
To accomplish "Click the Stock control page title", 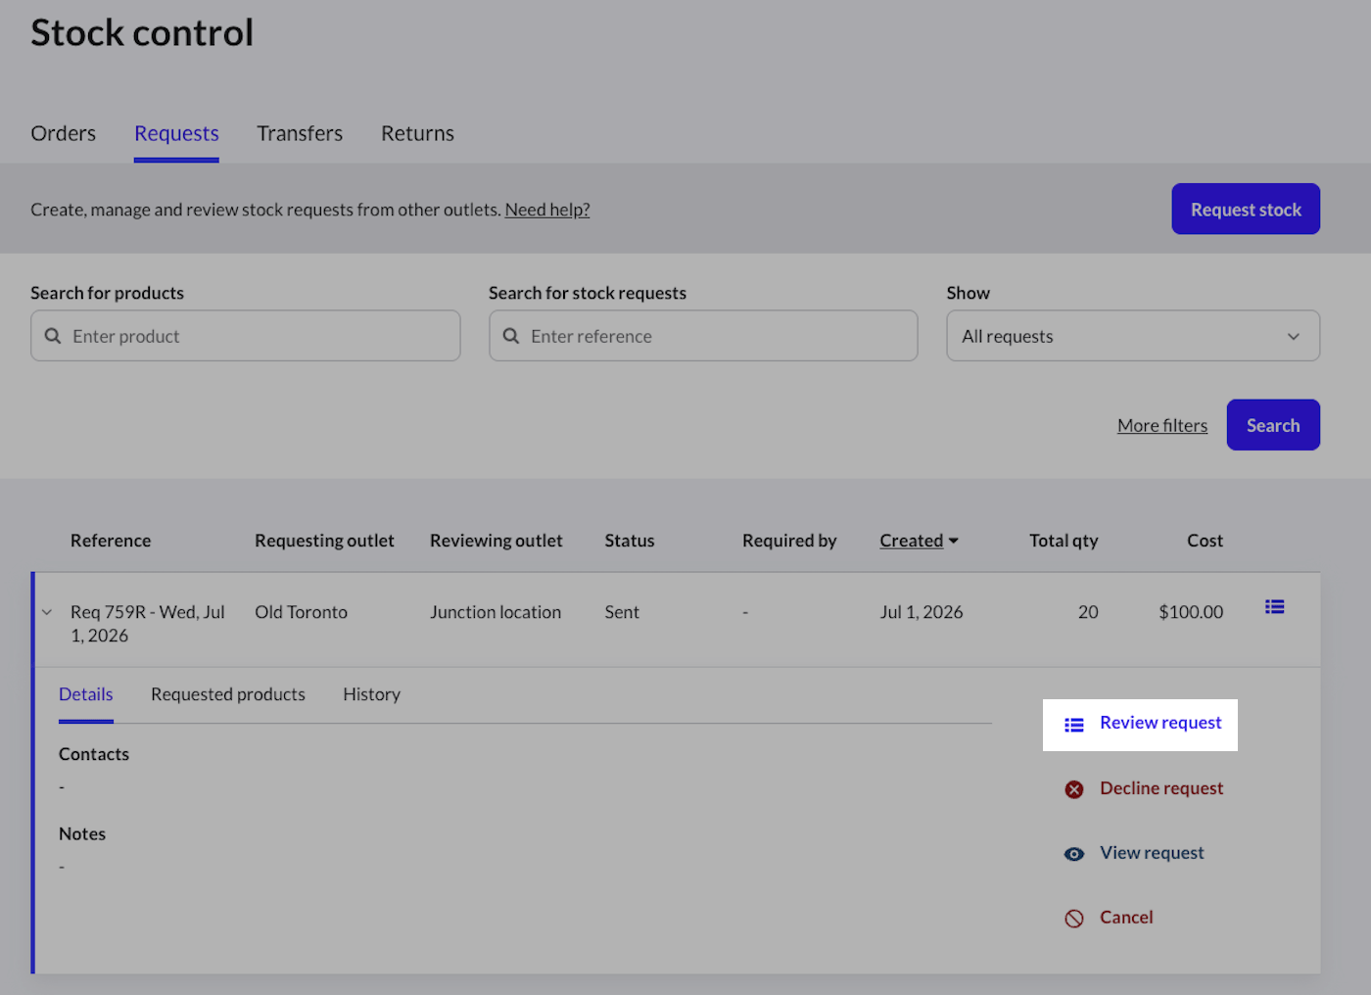I will [142, 32].
